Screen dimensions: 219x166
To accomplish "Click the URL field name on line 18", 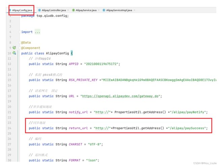I will tap(72, 96).
